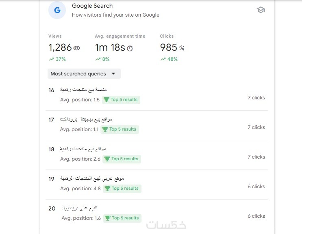The width and height of the screenshot is (333, 234).
Task: Open the Most searched queries dropdown
Action: [84, 74]
